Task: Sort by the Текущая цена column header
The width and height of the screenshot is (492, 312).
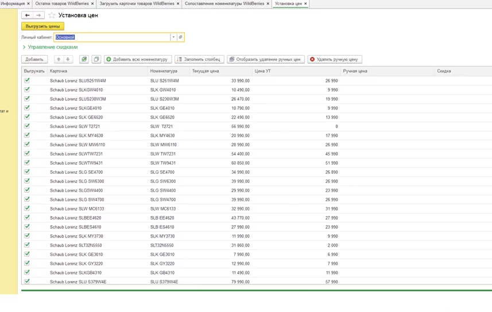Action: pos(221,71)
